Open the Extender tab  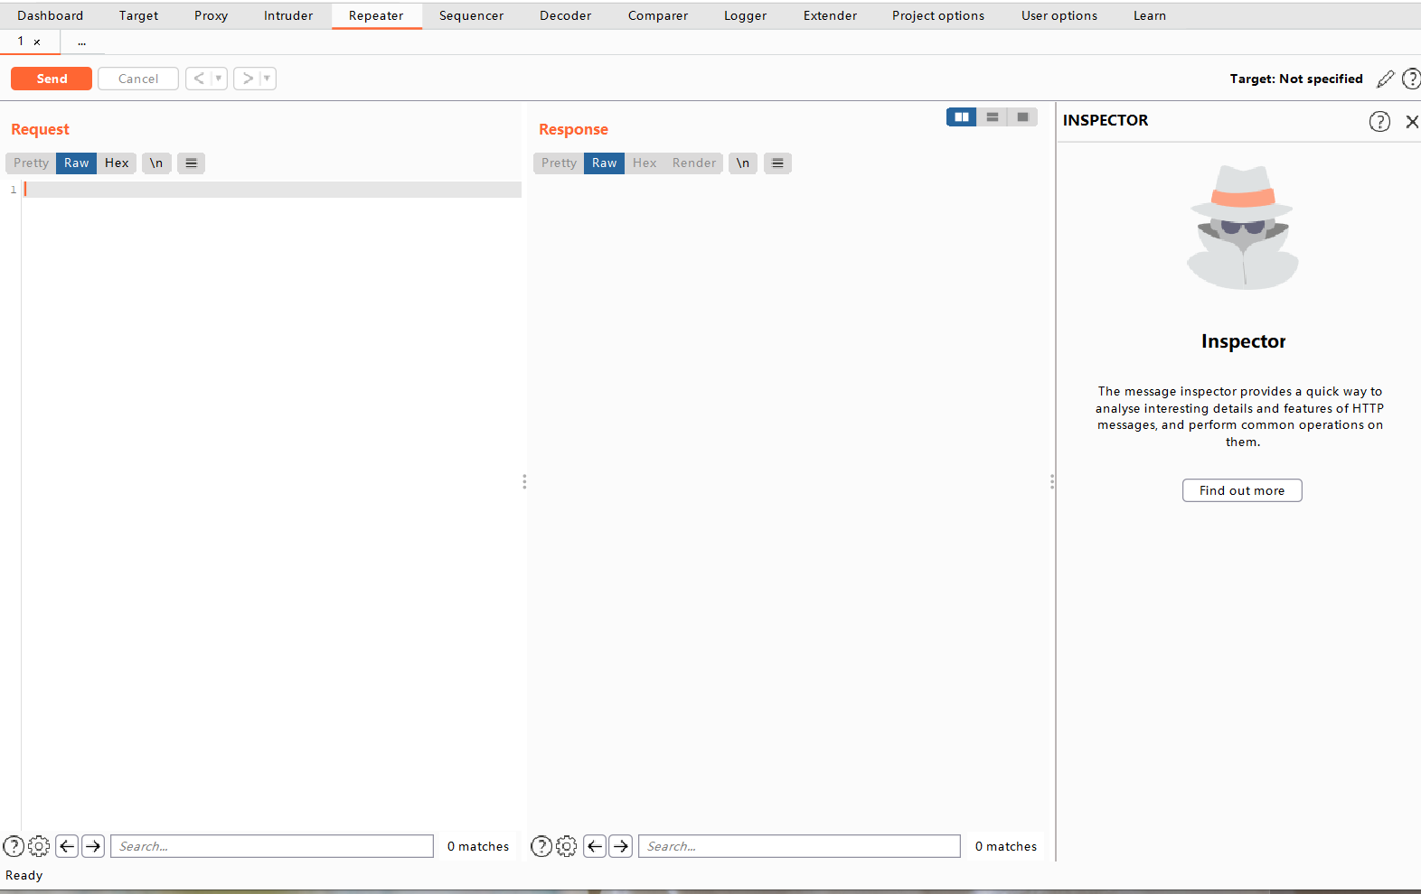[830, 15]
